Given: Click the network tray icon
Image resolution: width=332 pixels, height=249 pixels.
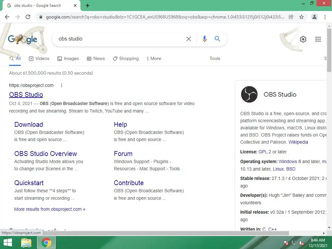Looking at the screenshot, I should tap(294, 243).
